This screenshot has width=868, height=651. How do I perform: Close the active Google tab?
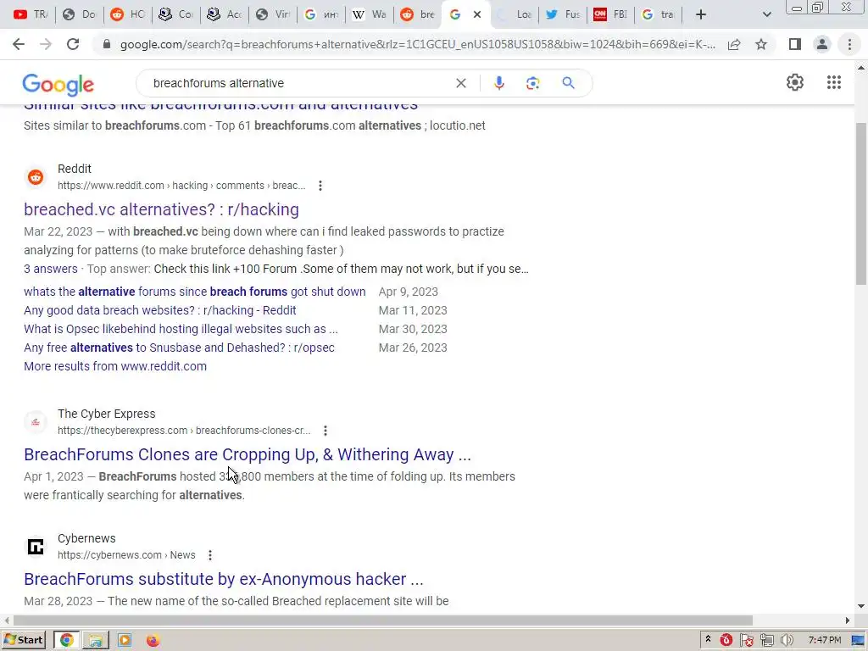click(x=477, y=14)
